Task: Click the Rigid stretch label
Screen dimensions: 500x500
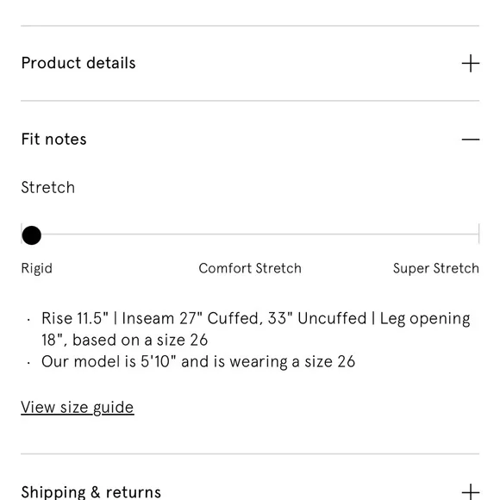Action: 37,268
